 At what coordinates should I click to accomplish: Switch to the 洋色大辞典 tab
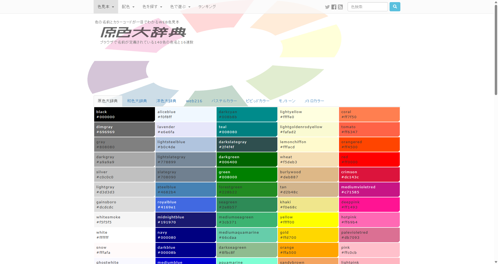(x=166, y=101)
